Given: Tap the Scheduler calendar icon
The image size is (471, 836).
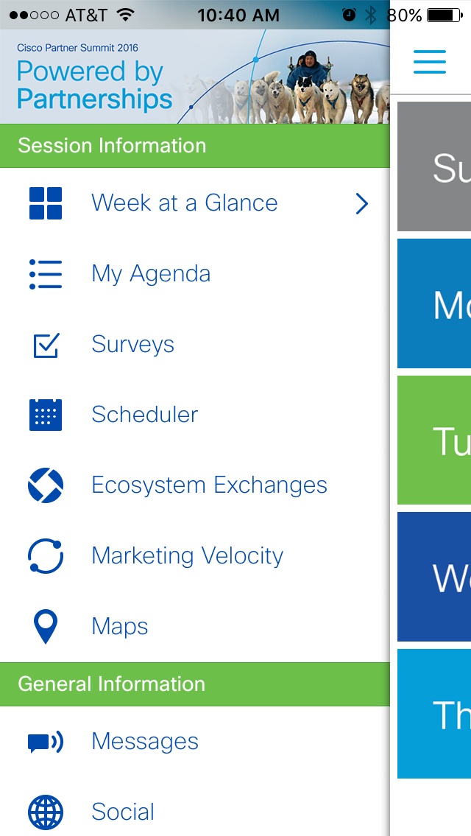Looking at the screenshot, I should pos(46,415).
